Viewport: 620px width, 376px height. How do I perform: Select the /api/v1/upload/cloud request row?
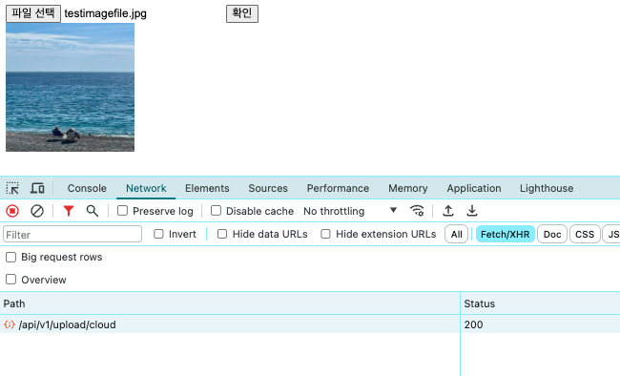(x=310, y=324)
